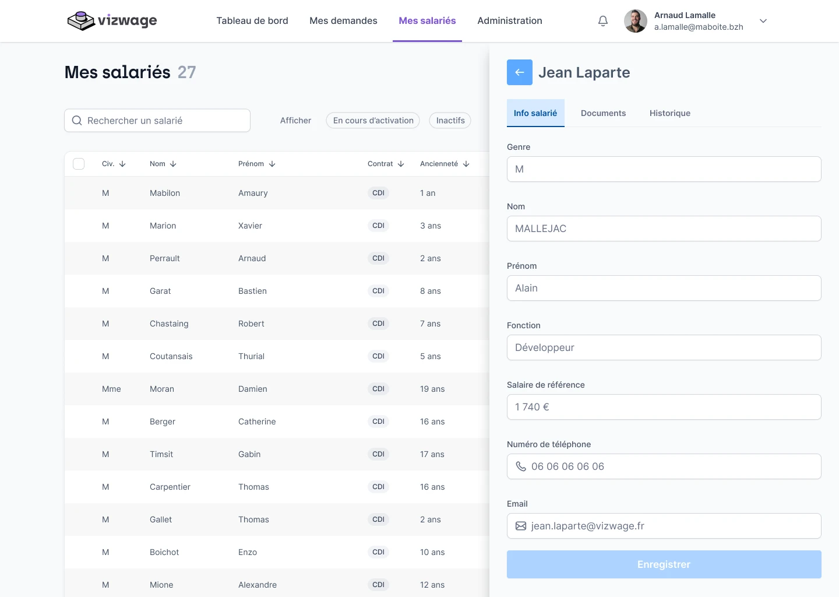Screen dimensions: 839x597
Task: Sort by Civ. column arrow
Action: click(122, 164)
